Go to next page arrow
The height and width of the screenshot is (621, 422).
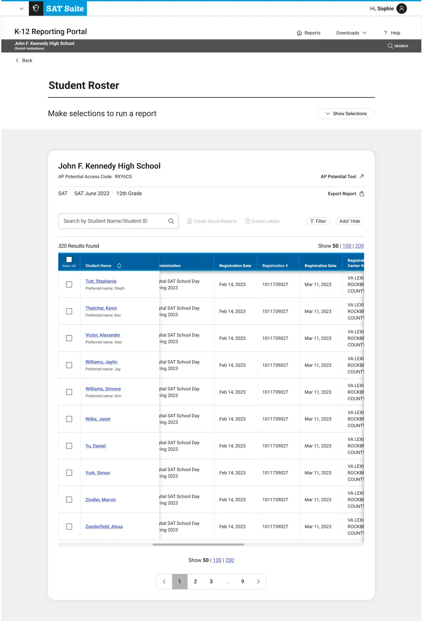point(259,582)
